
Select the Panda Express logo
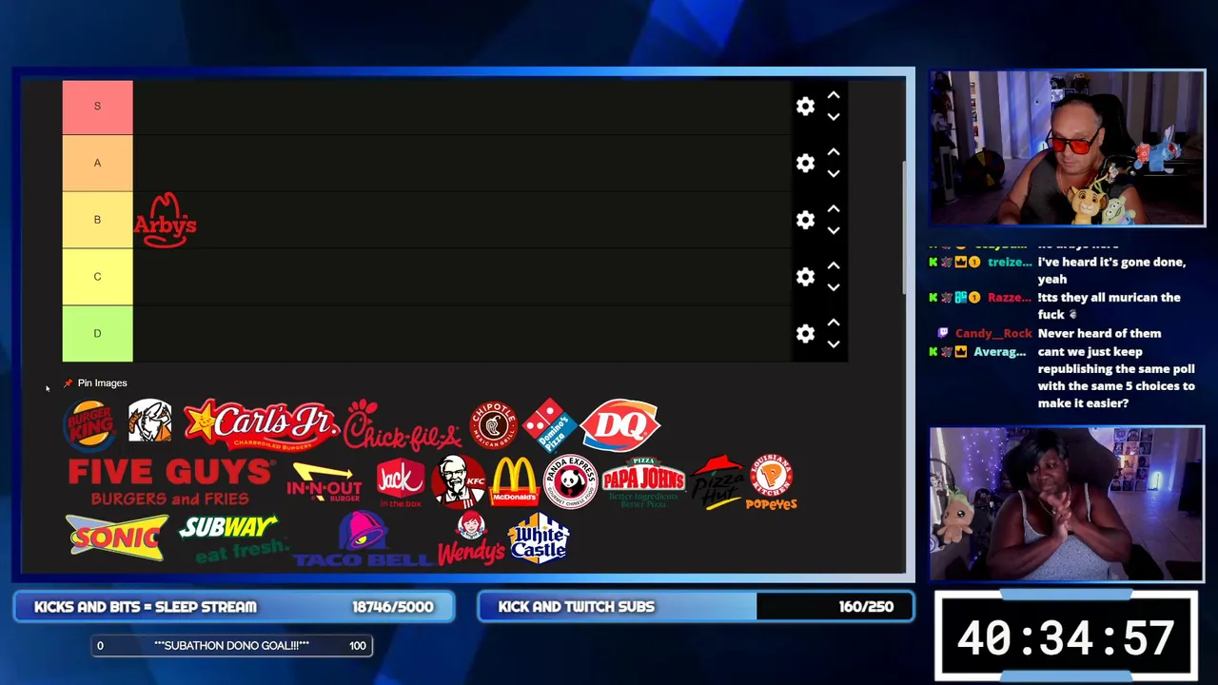click(x=570, y=482)
